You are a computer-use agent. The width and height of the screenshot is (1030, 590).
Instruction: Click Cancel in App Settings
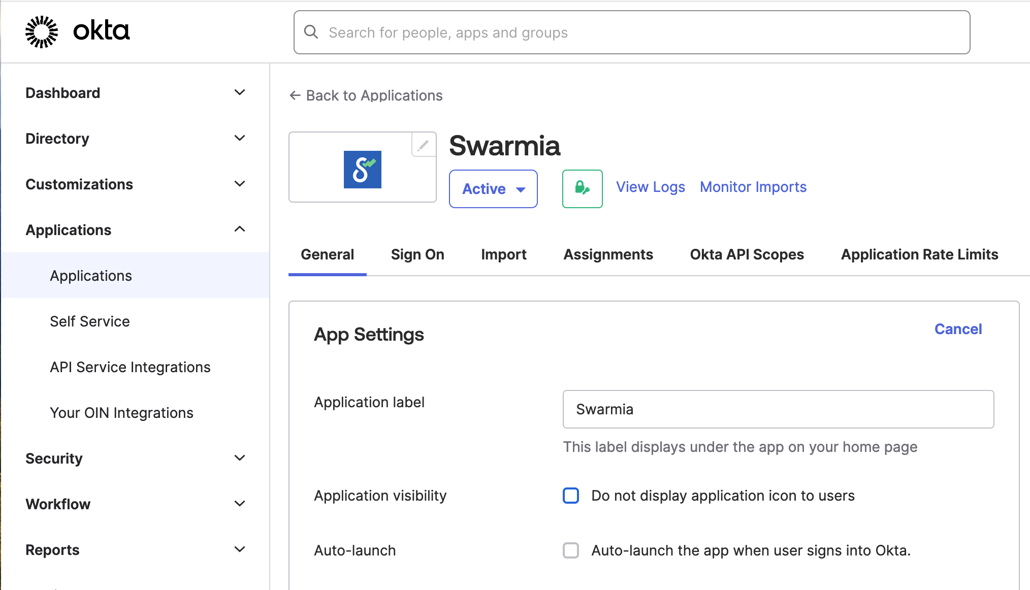pos(958,329)
